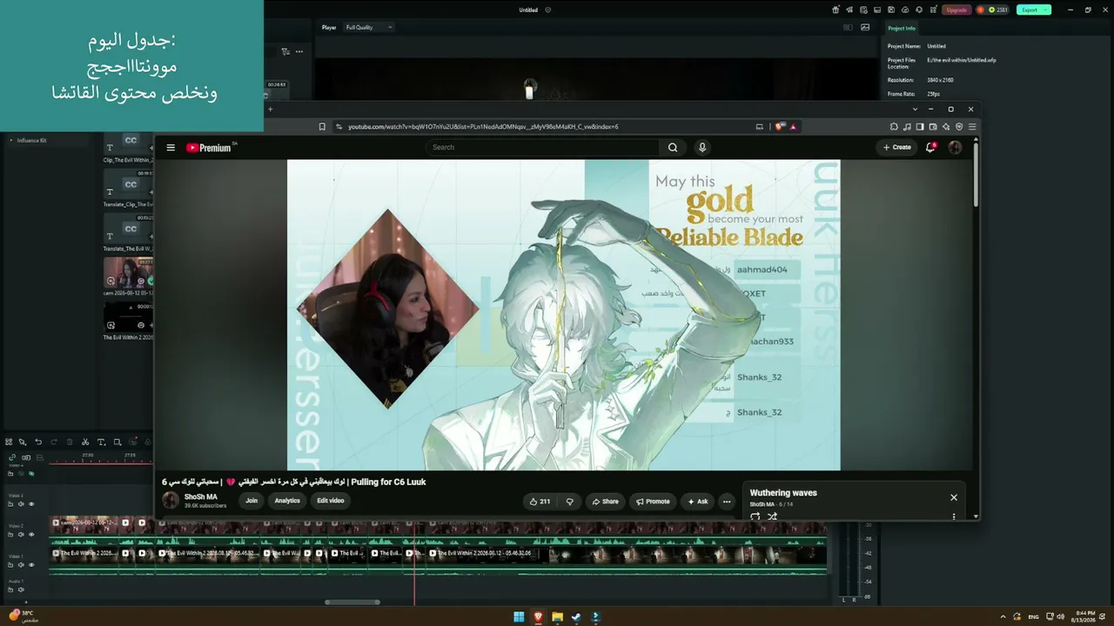The image size is (1114, 626).
Task: Click the YouTube search magnifier button
Action: 673,148
